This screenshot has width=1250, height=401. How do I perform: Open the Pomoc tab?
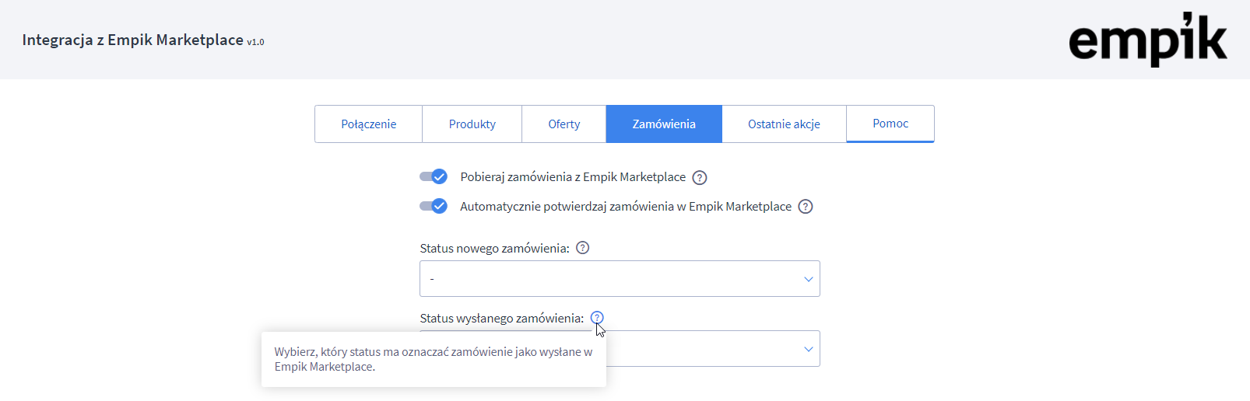click(890, 124)
